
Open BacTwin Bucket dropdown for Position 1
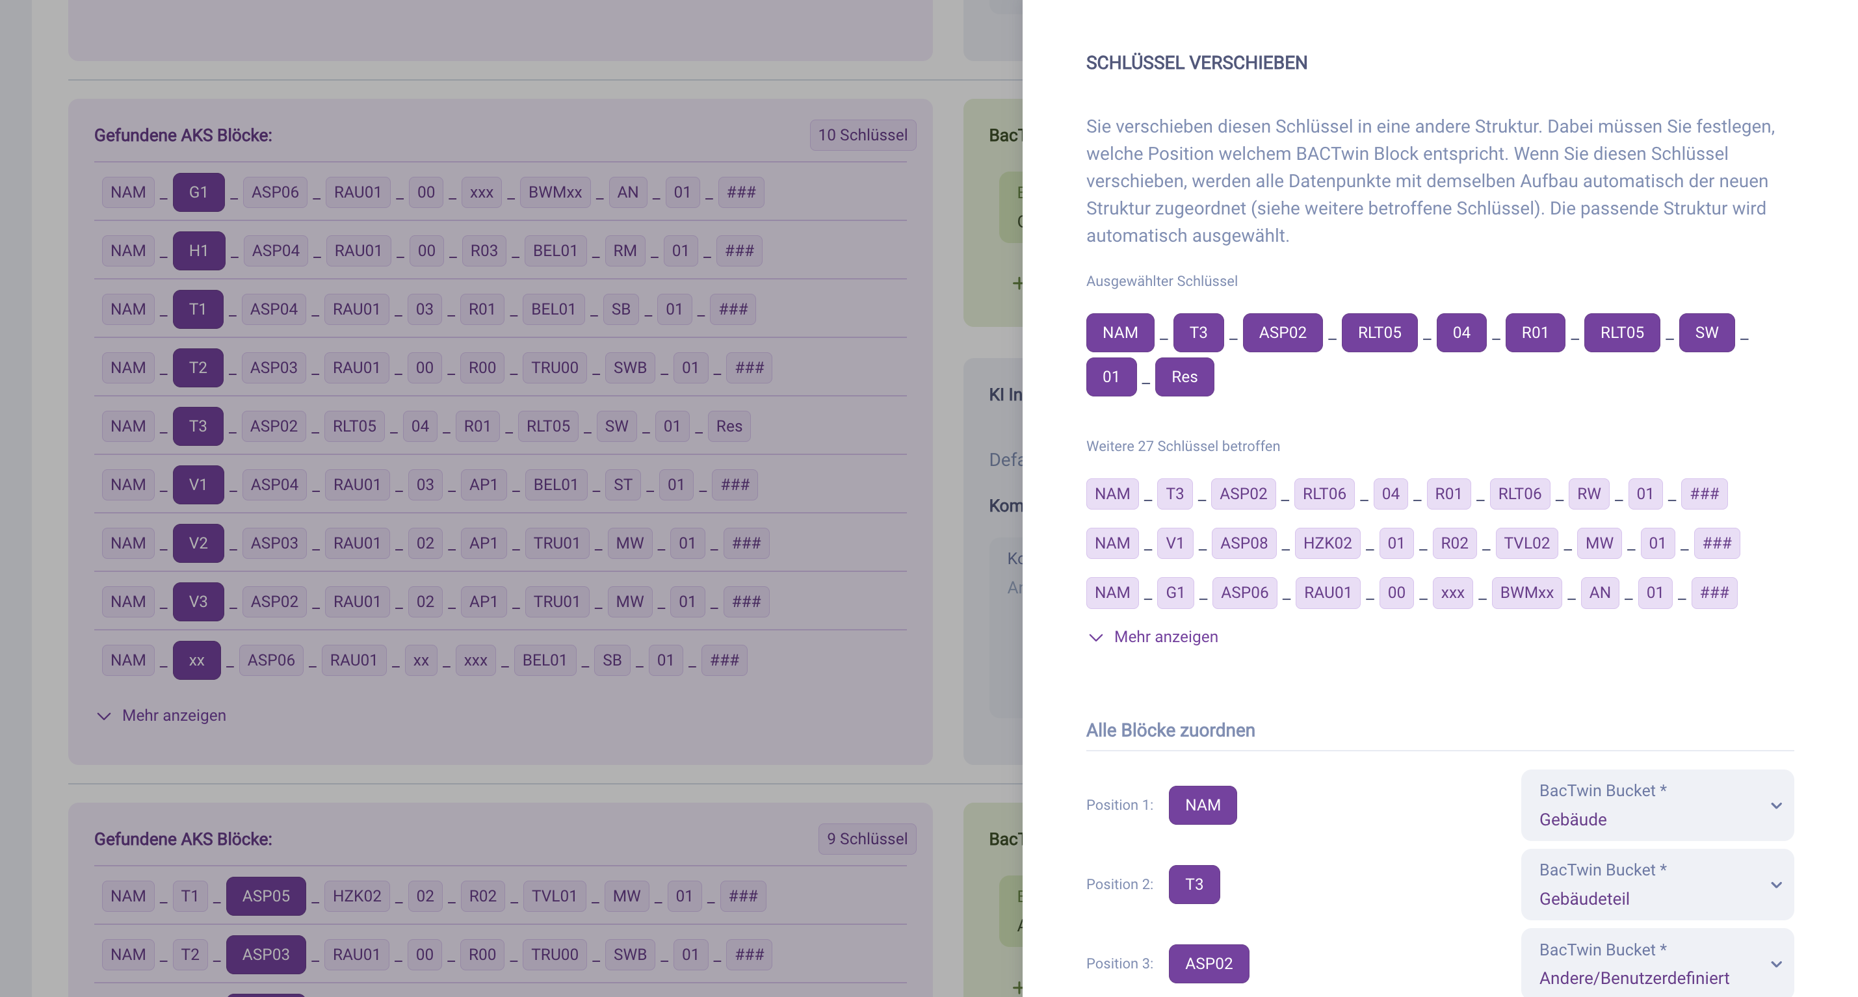click(x=1656, y=805)
